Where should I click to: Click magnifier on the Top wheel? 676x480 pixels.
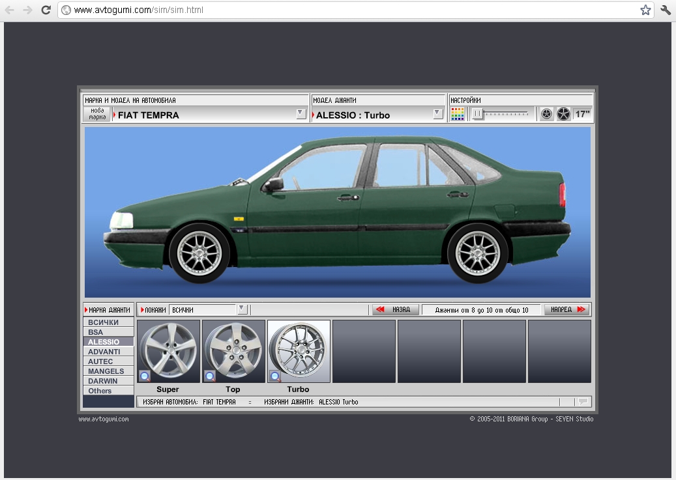pyautogui.click(x=209, y=376)
